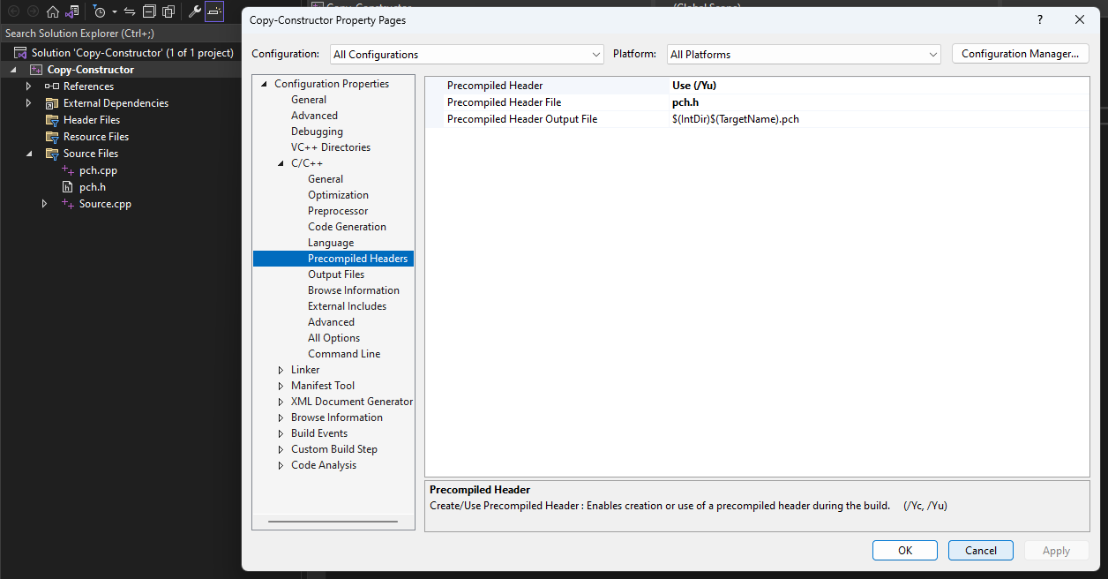Click the pch.cpp C++ file icon
This screenshot has width=1108, height=579.
coord(68,170)
